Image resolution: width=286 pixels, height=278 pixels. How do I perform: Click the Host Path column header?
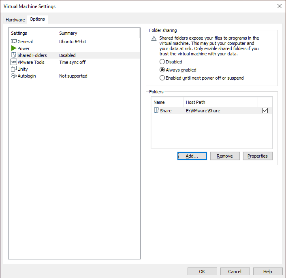221,102
